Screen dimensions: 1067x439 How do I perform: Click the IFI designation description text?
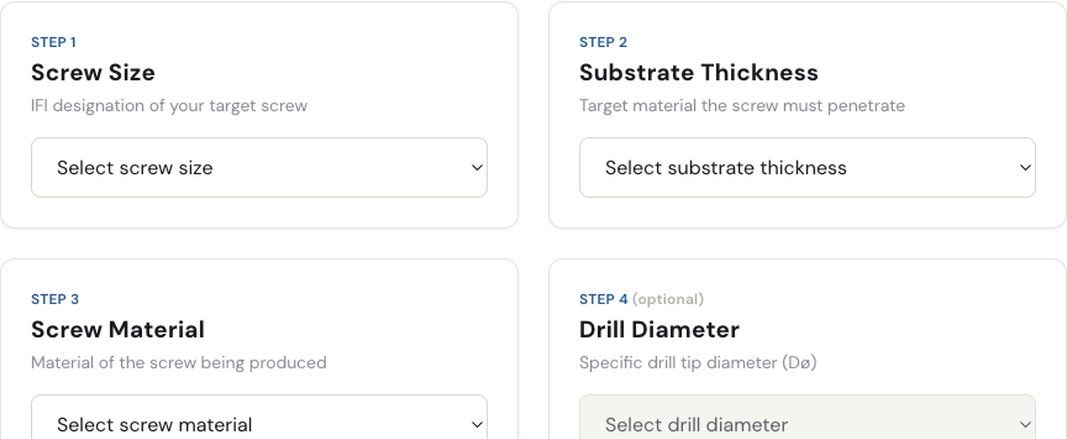pyautogui.click(x=169, y=105)
